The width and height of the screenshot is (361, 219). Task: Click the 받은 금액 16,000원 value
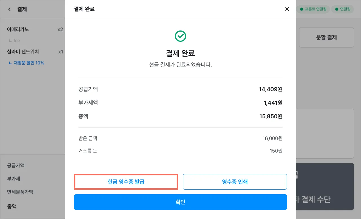(272, 138)
